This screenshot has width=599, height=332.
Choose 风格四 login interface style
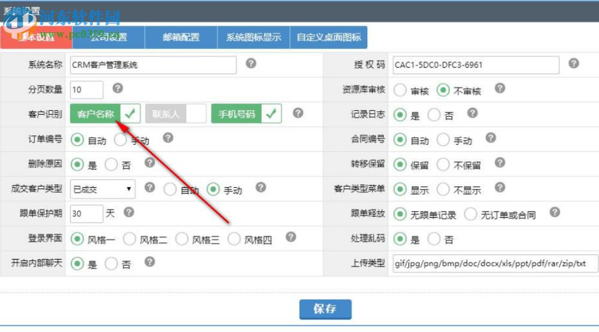234,239
